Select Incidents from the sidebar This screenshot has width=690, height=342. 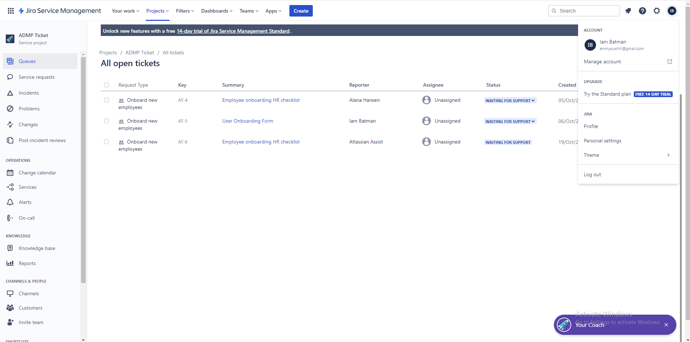[x=29, y=93]
